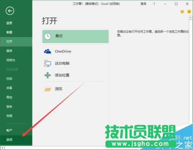Select the 最近 recent files location
This screenshot has height=150, width=193.
click(75, 37)
